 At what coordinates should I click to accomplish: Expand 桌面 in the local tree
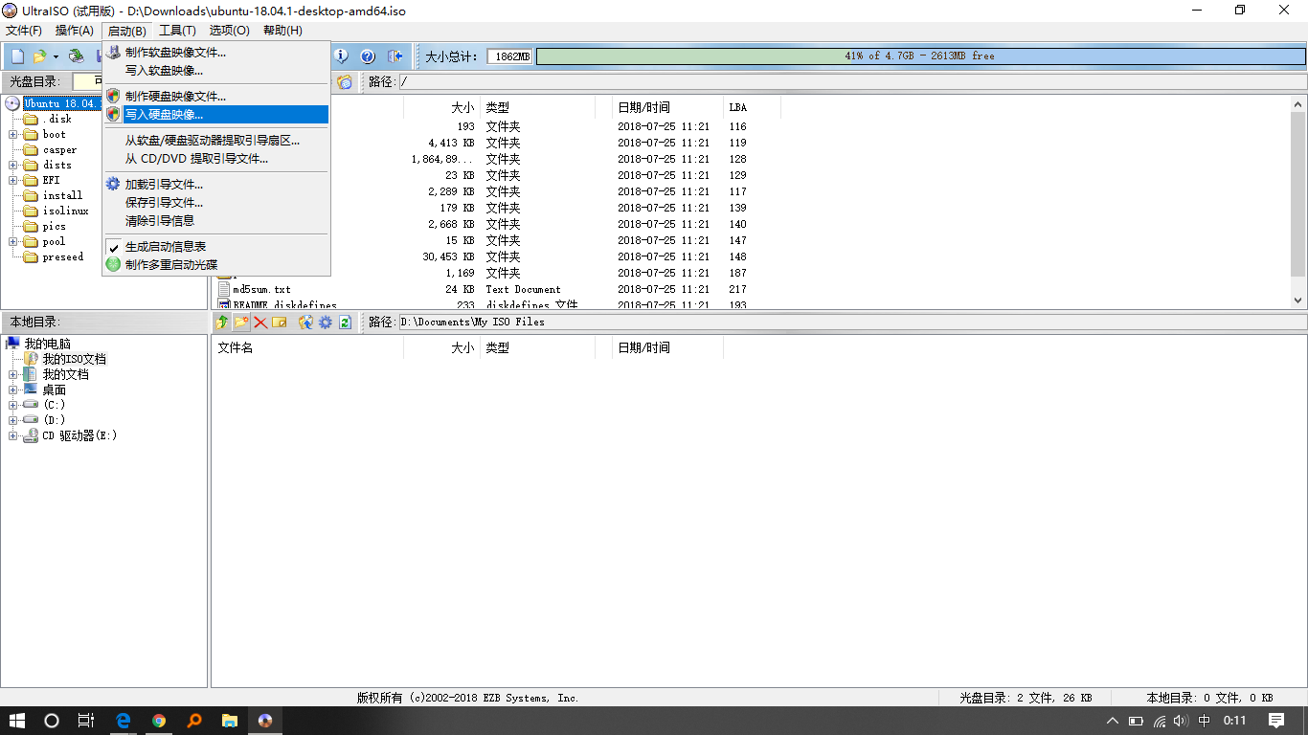click(13, 390)
